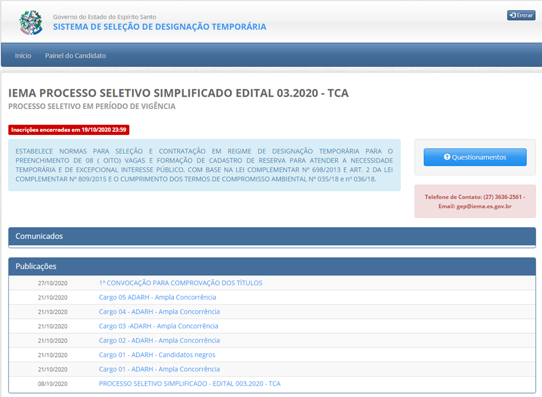Open Cargo 04 - ADARH Ampla Concorrência link
Screen dimensions: 542x397
click(x=159, y=312)
